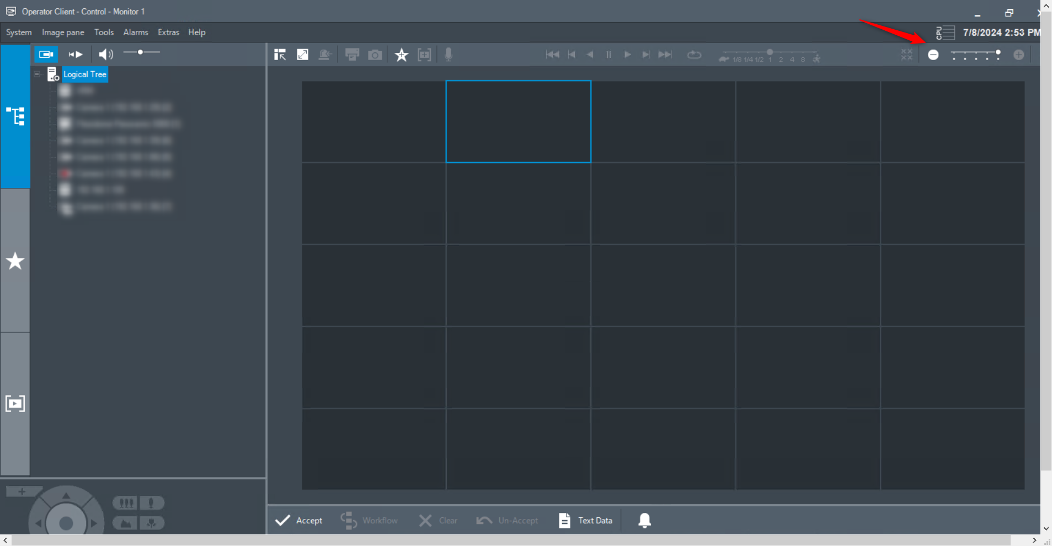The image size is (1052, 546).
Task: Select the Logical Tree root item
Action: (x=84, y=74)
